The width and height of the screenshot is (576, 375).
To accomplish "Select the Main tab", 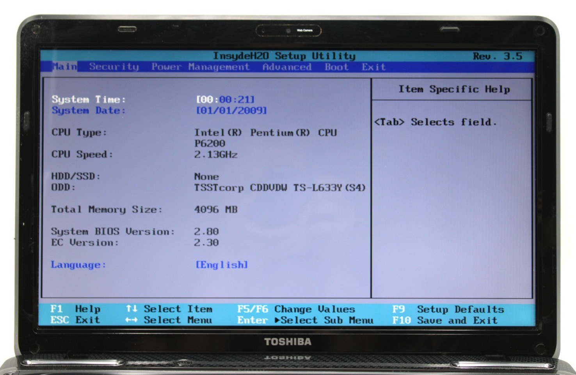I will (x=64, y=67).
